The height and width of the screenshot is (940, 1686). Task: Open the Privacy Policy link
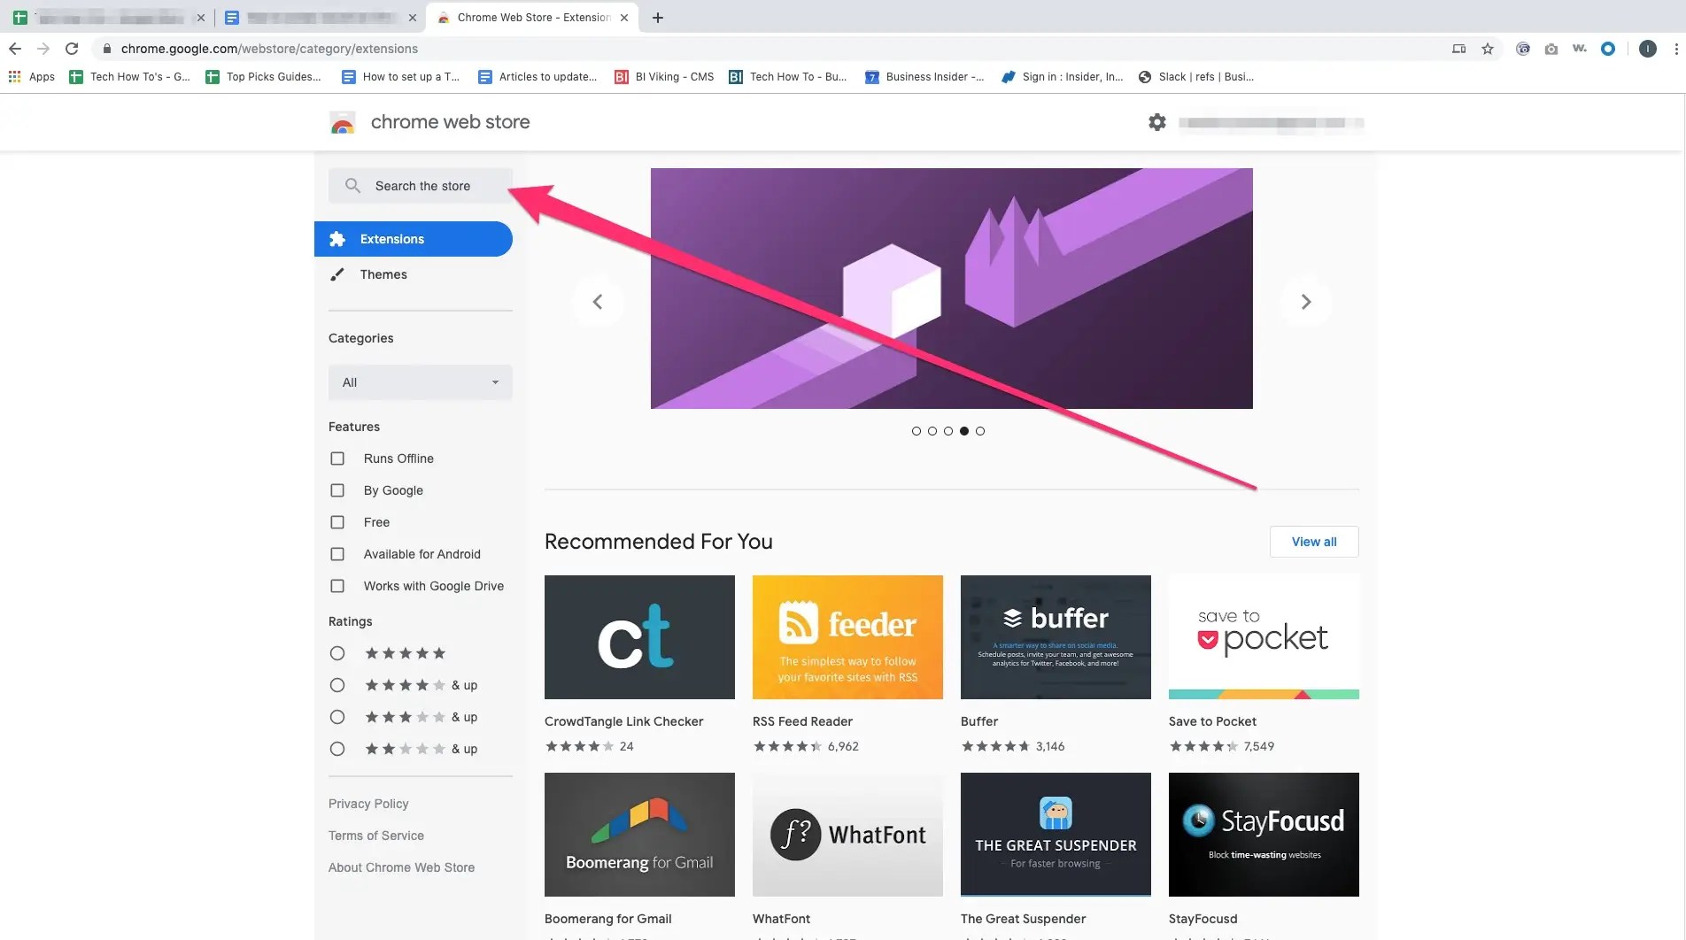(x=368, y=804)
